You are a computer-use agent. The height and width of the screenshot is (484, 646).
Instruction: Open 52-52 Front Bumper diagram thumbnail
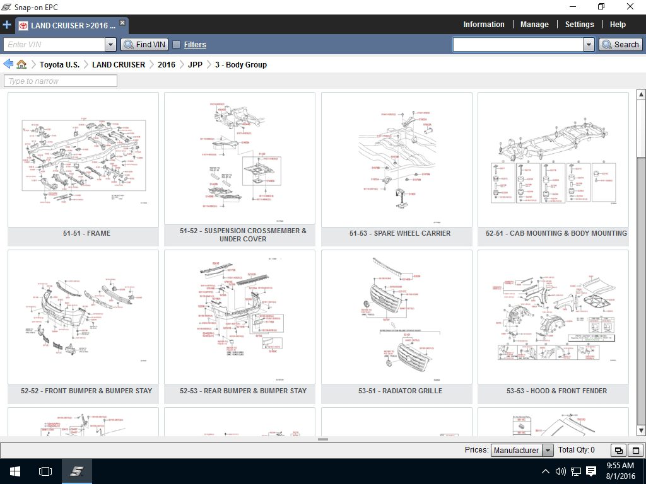pyautogui.click(x=83, y=318)
